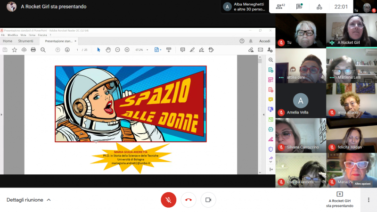Click the Accedi sign-in link

point(264,41)
